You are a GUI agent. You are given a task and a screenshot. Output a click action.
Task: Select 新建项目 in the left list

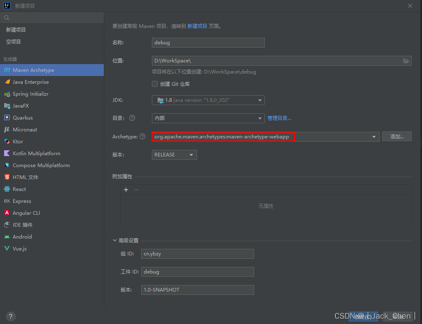pos(16,30)
